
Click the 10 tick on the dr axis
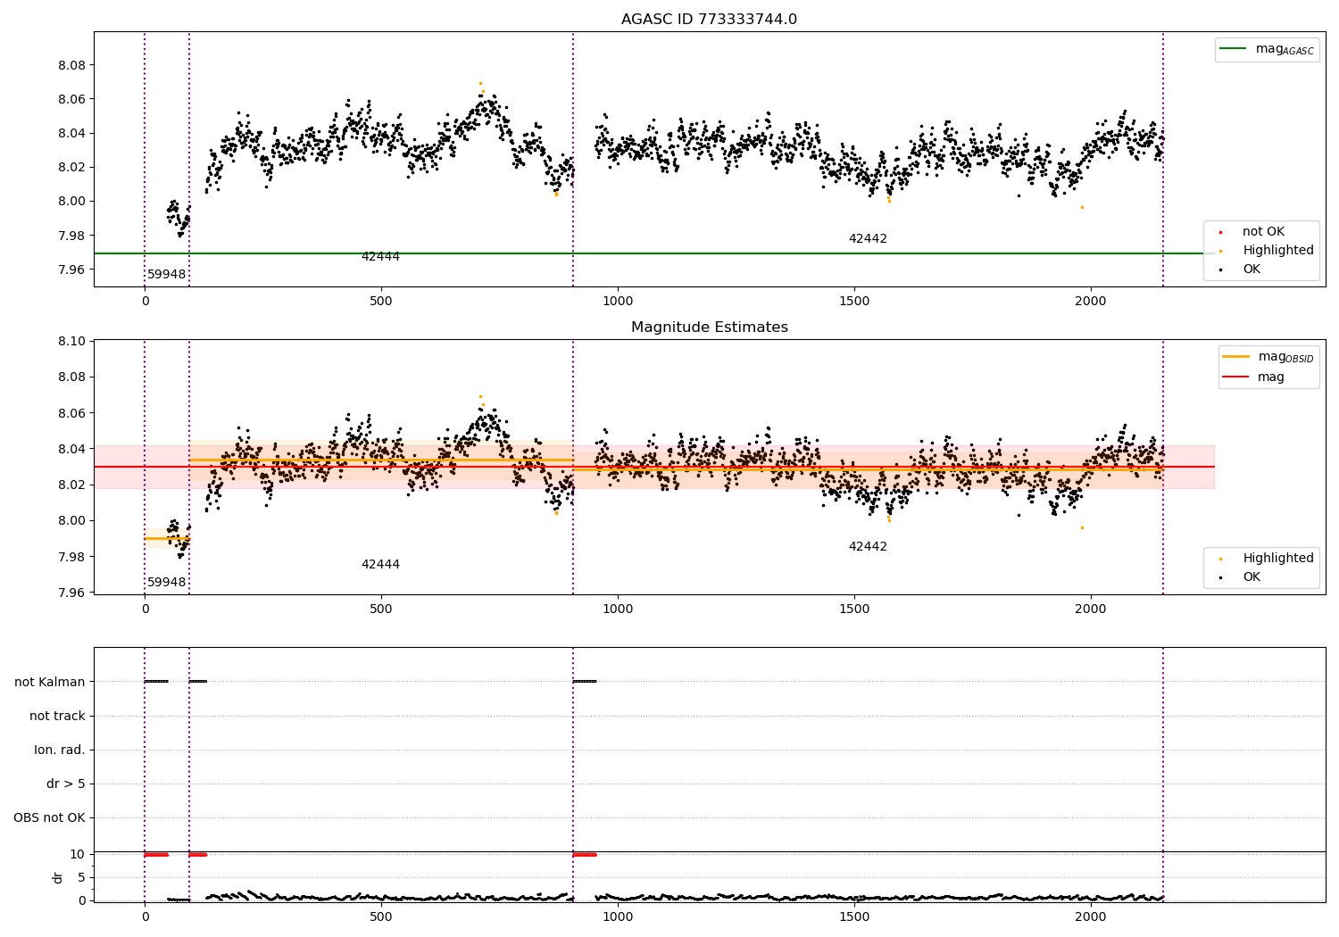coord(78,855)
